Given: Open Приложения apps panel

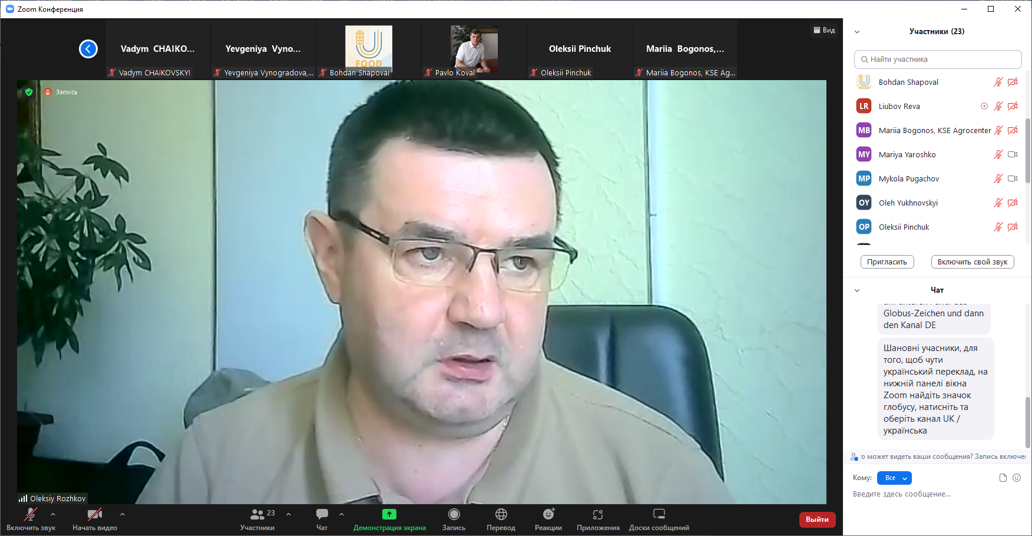Looking at the screenshot, I should click(598, 520).
